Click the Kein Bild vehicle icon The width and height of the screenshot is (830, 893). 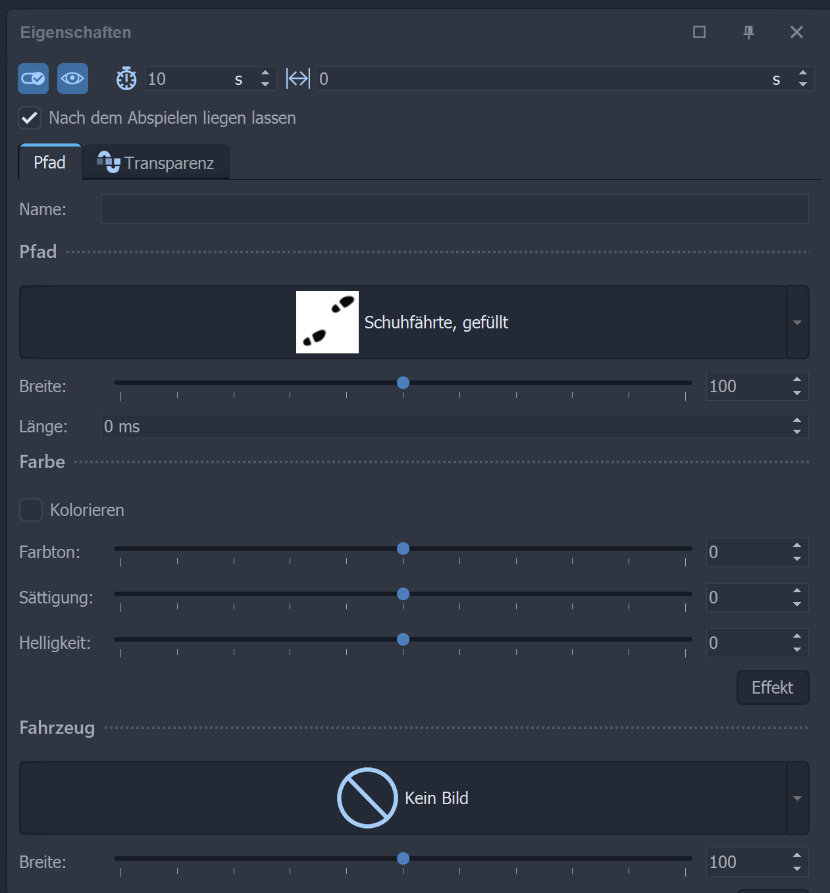[x=367, y=798]
